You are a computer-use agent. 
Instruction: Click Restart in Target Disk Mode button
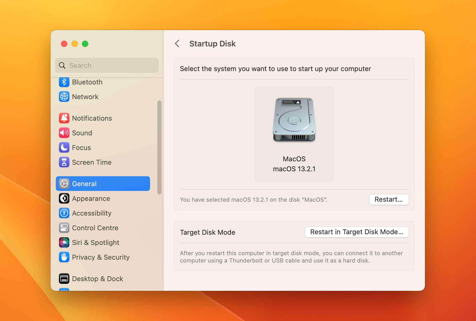click(357, 232)
